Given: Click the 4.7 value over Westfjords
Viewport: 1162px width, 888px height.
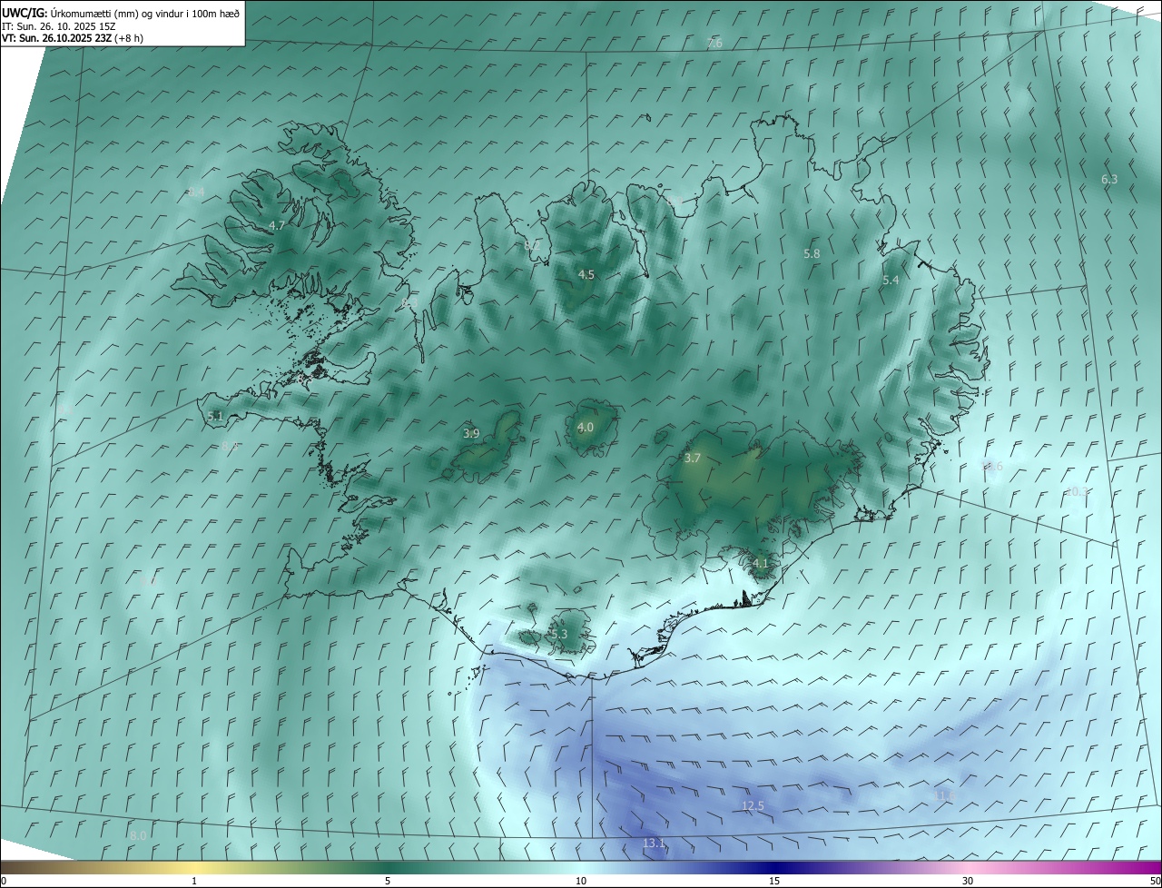Looking at the screenshot, I should (277, 225).
